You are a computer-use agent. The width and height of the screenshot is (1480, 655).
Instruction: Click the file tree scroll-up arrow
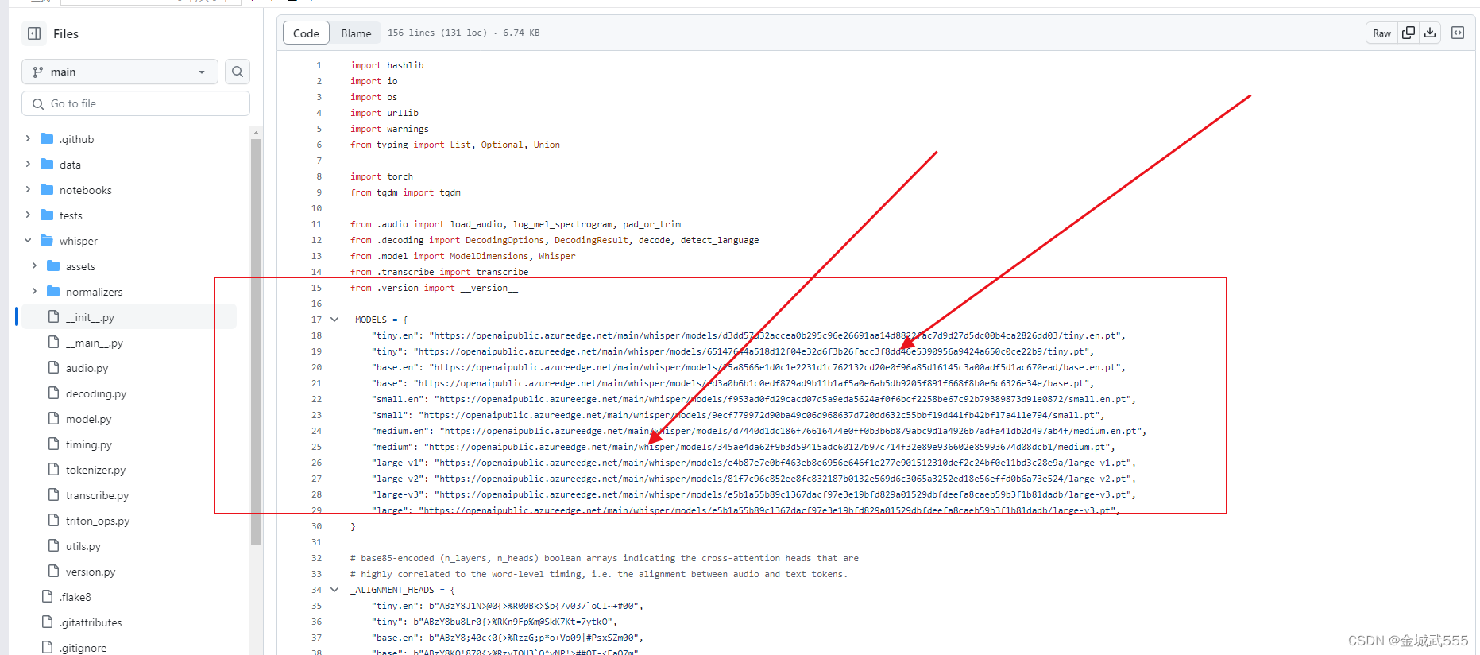(256, 132)
